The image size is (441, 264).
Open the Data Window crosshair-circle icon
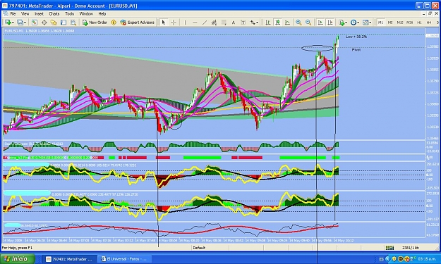44,23
